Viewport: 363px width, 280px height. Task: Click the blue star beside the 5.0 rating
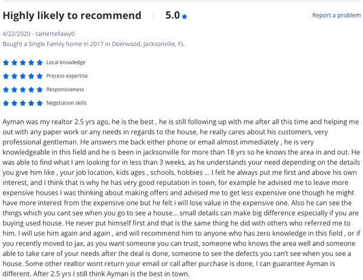pyautogui.click(x=185, y=16)
